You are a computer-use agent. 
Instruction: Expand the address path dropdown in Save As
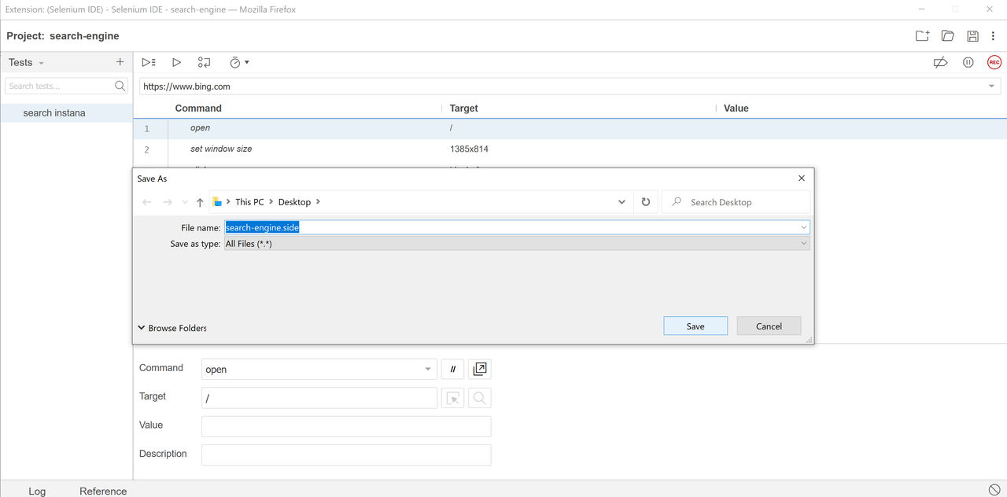622,202
